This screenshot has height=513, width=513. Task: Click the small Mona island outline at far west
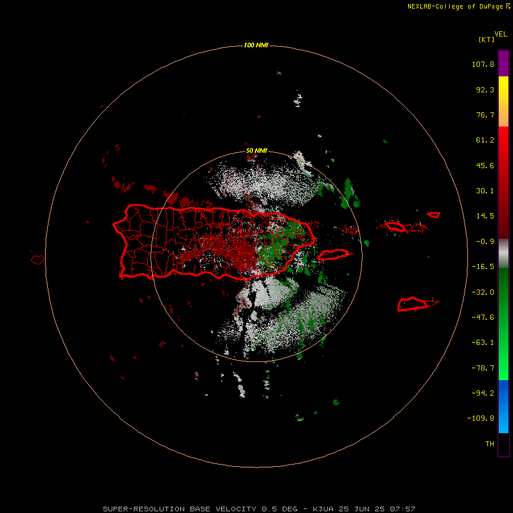coord(38,260)
